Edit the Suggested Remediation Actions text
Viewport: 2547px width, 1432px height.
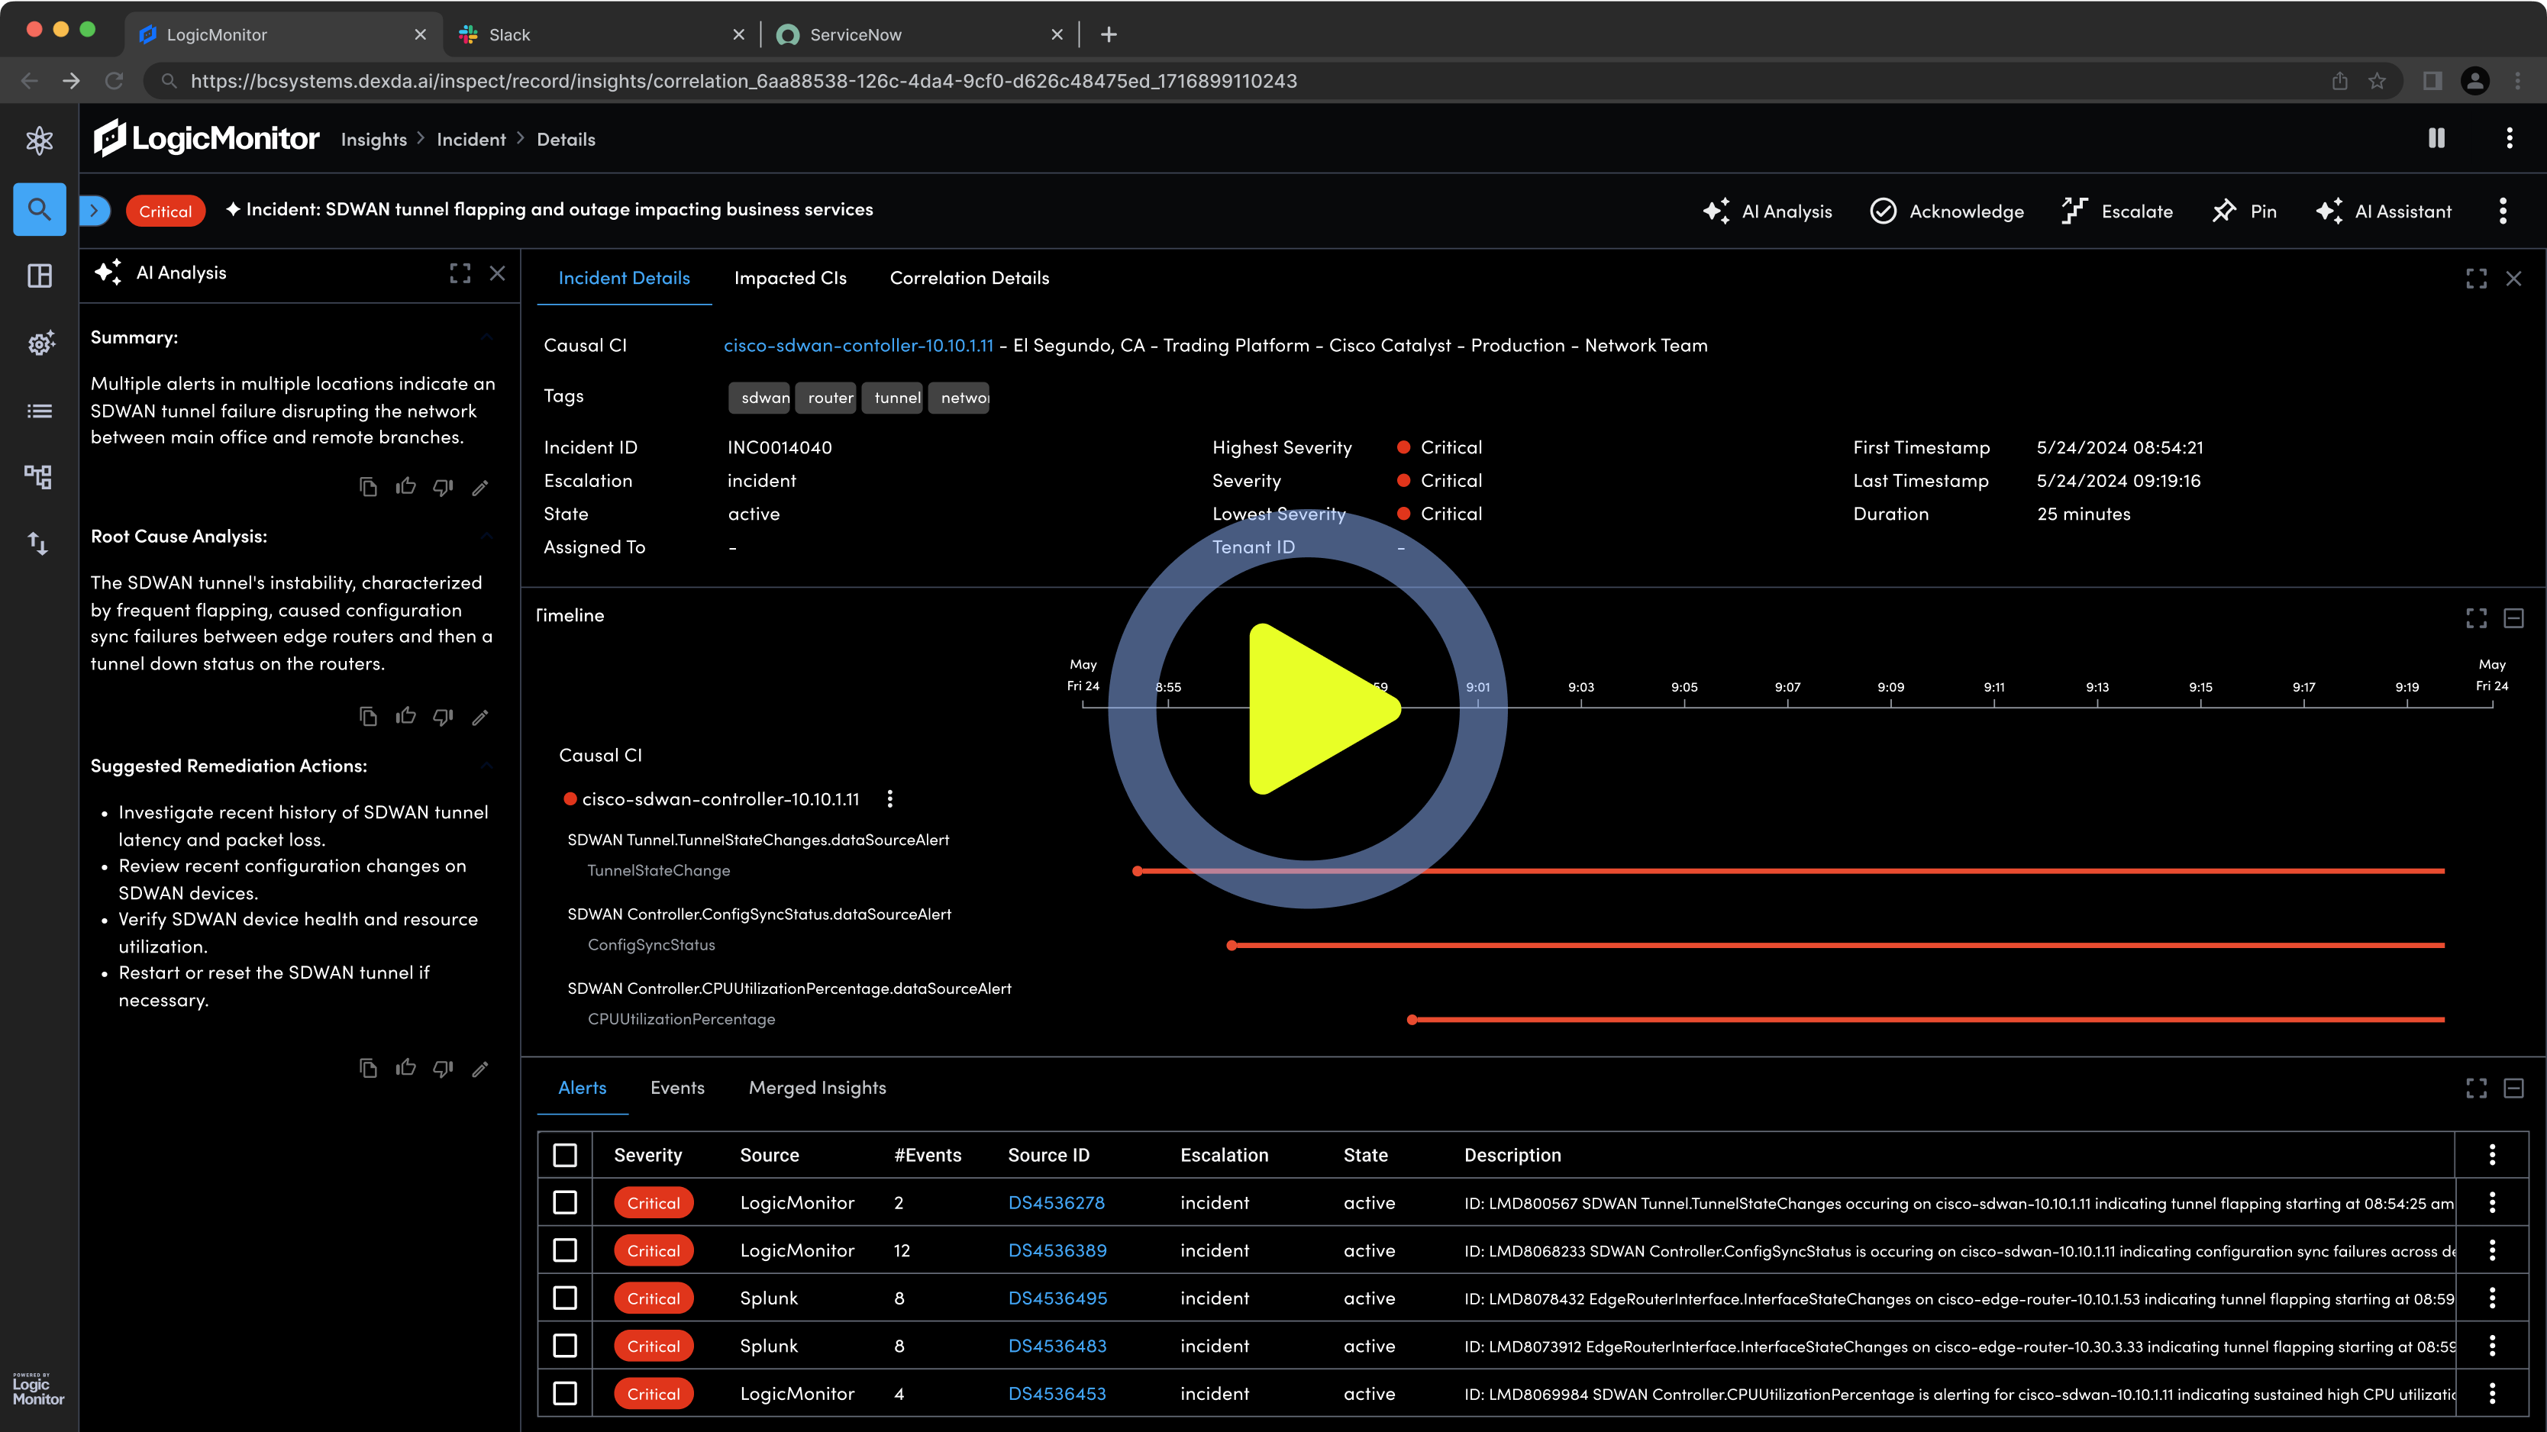click(480, 1069)
